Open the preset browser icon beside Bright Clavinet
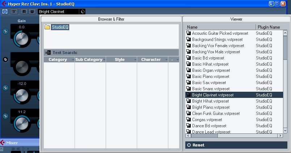The height and width of the screenshot is (153, 291). pyautogui.click(x=83, y=12)
